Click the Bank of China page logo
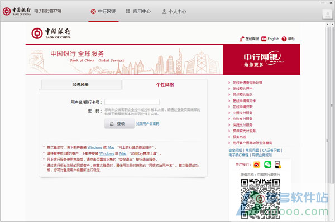335x222 pixels. [x=51, y=33]
